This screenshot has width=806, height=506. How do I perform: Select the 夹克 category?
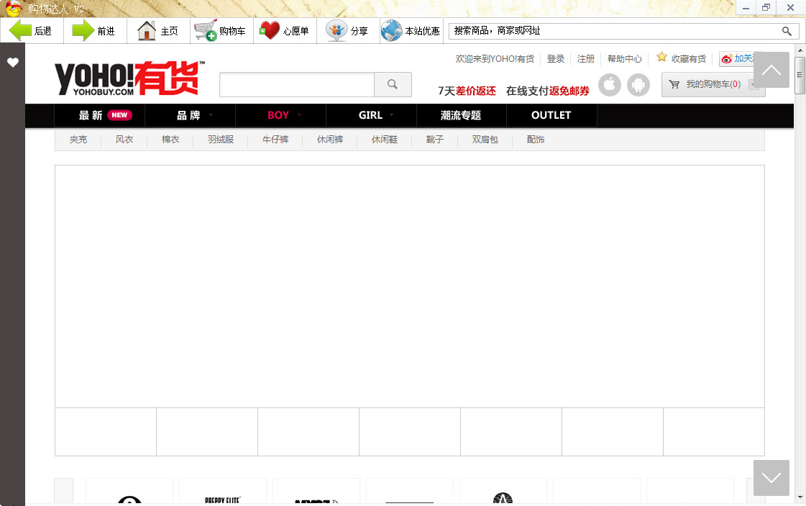(78, 140)
